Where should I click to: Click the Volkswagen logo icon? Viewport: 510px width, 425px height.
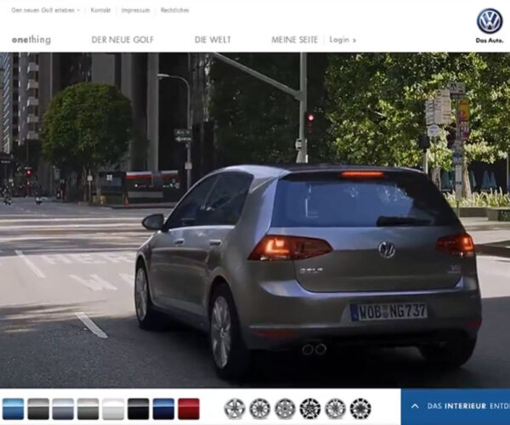489,20
